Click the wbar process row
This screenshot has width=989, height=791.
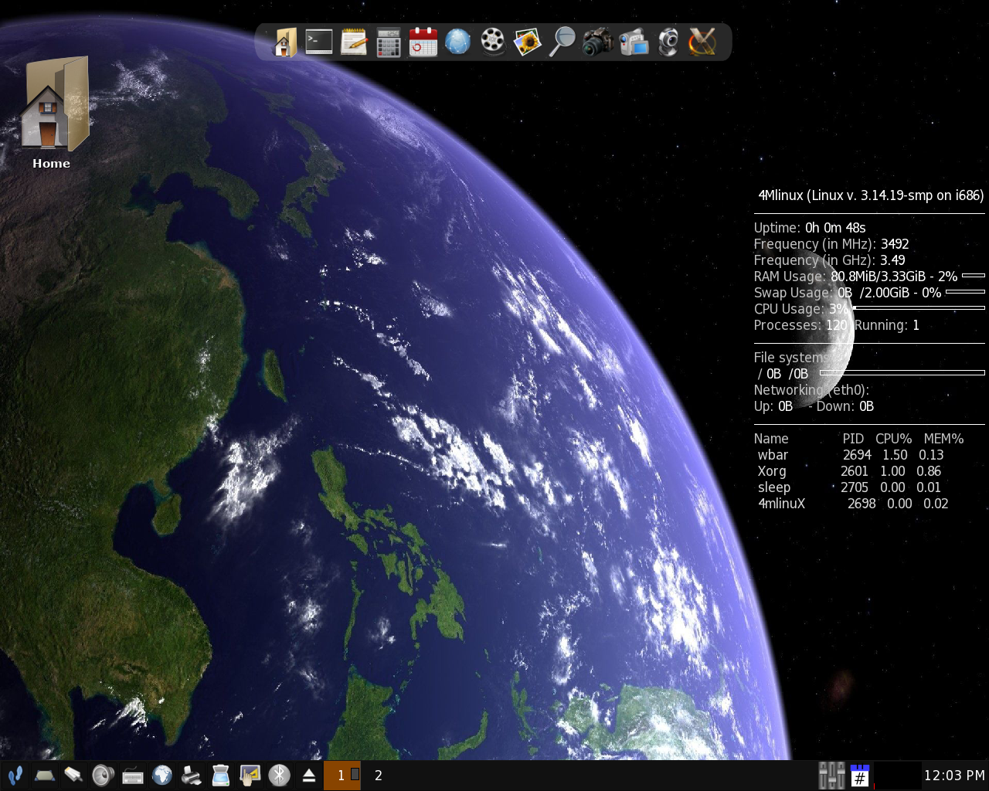click(851, 455)
